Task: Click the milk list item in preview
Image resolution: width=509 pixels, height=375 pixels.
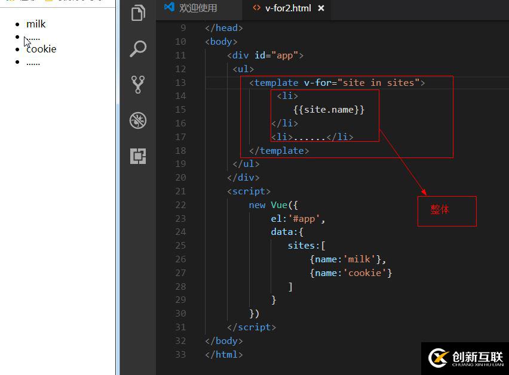Action: tap(36, 24)
